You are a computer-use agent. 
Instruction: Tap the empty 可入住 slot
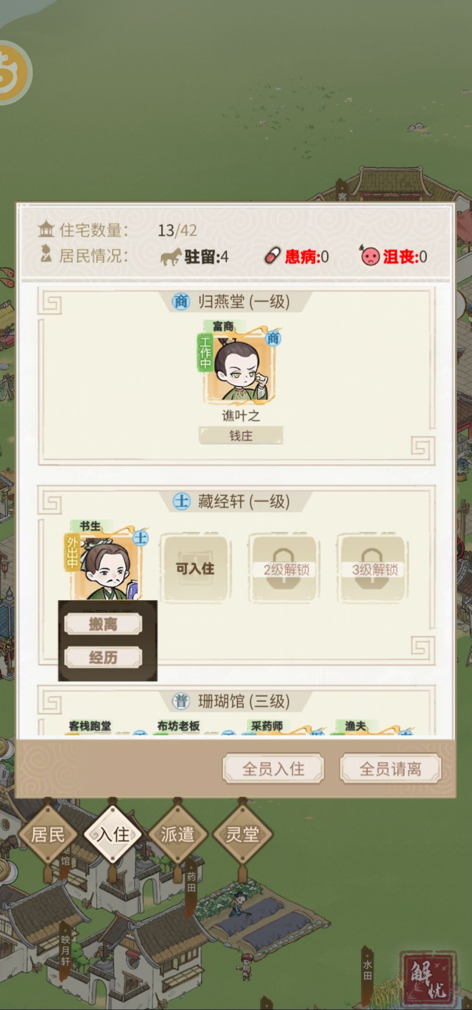(195, 568)
